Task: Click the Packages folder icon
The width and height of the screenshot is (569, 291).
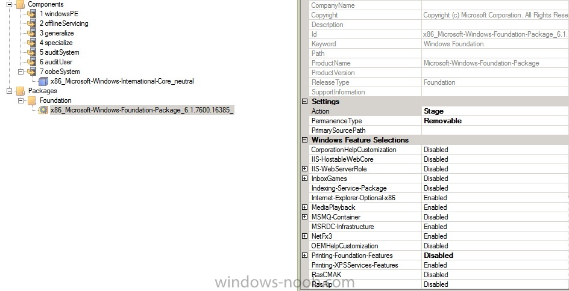Action: (21, 91)
